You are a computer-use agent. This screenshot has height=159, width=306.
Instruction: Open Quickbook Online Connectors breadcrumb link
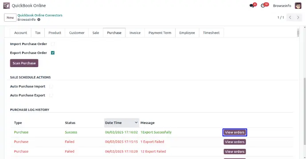[x=40, y=15]
